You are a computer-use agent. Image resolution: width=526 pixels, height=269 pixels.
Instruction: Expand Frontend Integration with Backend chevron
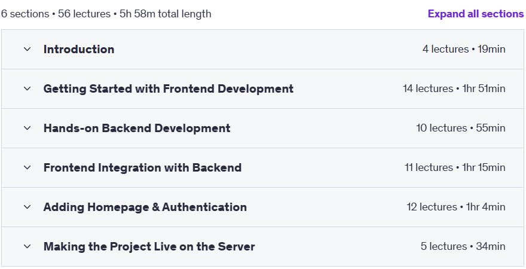(27, 168)
